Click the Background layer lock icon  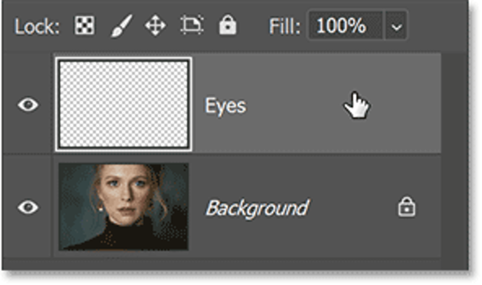(407, 207)
